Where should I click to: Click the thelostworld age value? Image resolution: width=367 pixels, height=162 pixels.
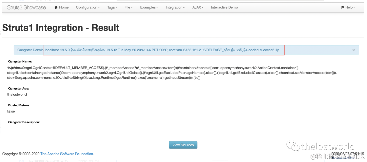[x=17, y=95]
